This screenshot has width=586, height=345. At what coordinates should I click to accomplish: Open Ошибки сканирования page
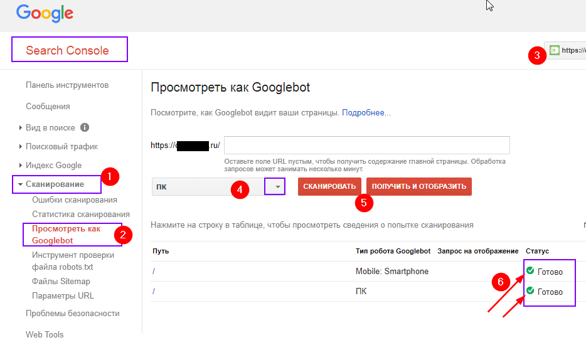coord(75,200)
